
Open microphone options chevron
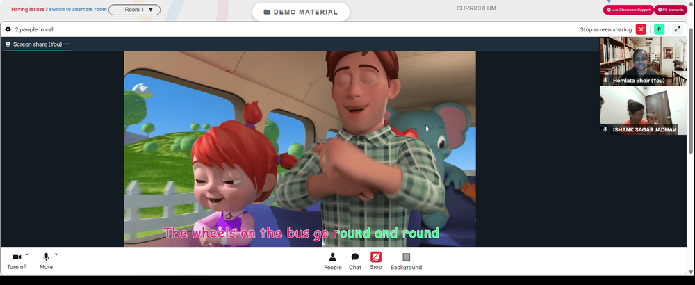[56, 254]
